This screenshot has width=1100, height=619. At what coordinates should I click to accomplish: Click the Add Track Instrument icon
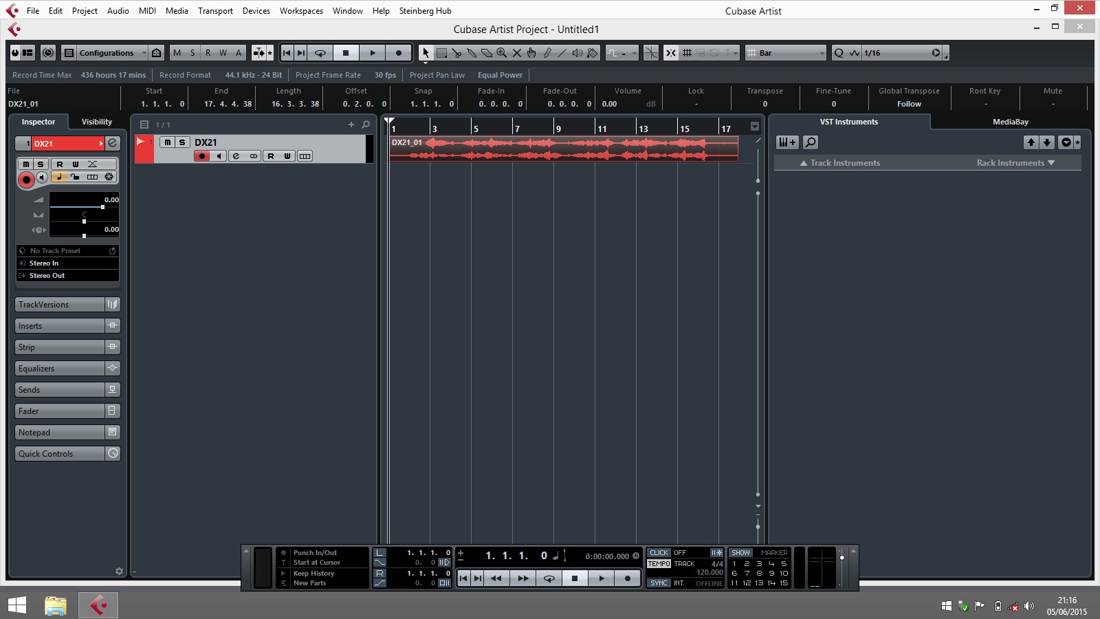pos(787,142)
